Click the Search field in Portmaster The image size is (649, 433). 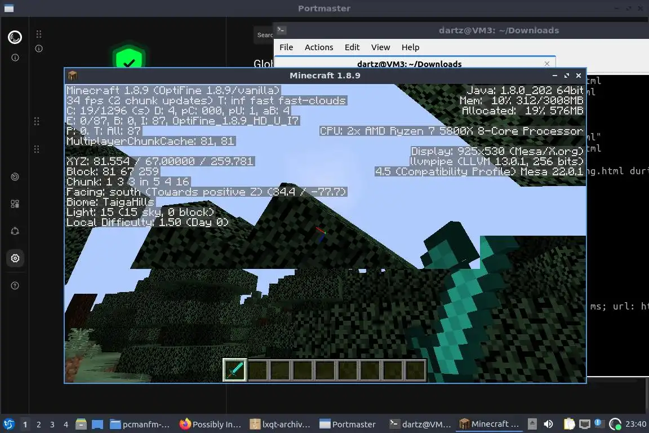pyautogui.click(x=264, y=35)
